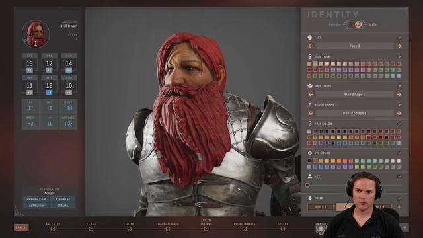This screenshot has width=423, height=238.
Task: Collapse the Hair Color section chevron
Action: point(399,124)
